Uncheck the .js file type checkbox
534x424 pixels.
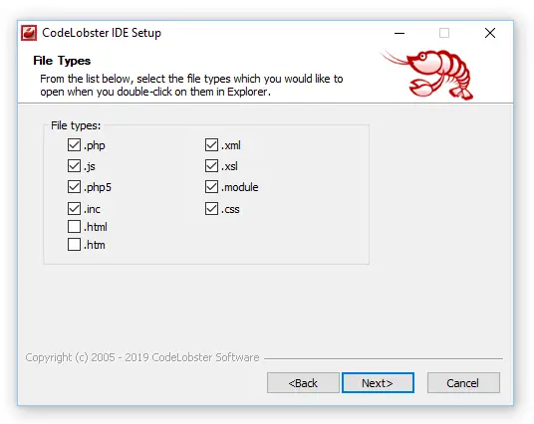[x=74, y=166]
